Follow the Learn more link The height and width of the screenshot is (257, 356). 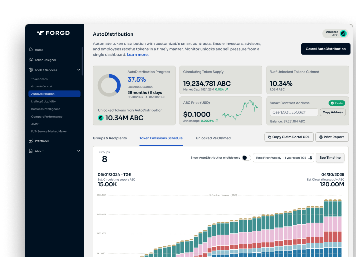click(137, 55)
